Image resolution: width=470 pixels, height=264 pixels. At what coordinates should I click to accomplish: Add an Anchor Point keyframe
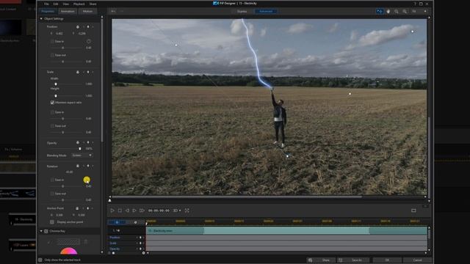(88, 208)
